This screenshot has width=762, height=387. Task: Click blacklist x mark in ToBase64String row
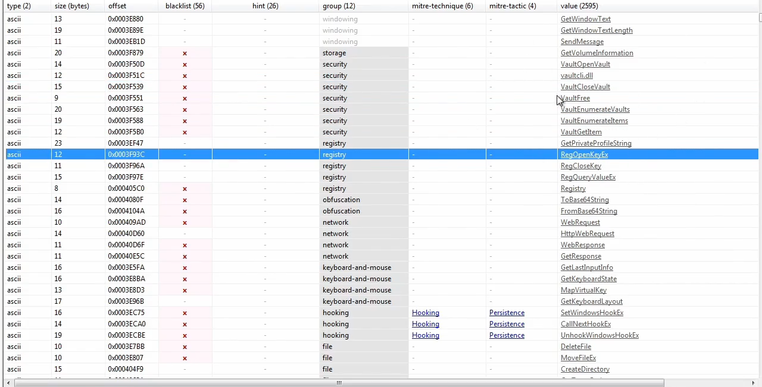point(185,200)
